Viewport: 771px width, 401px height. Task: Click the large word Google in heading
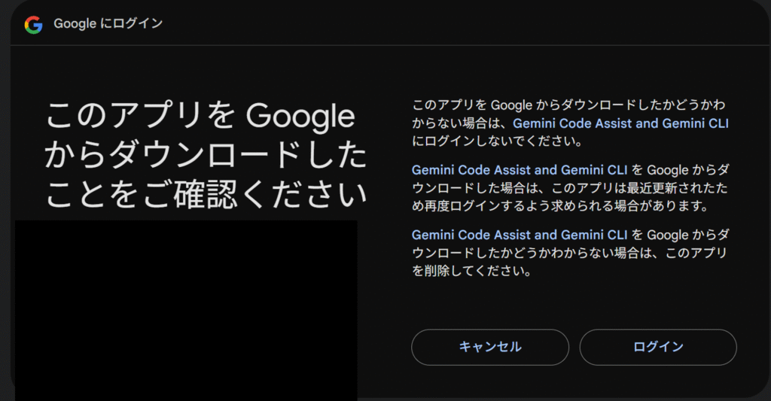[x=300, y=117]
